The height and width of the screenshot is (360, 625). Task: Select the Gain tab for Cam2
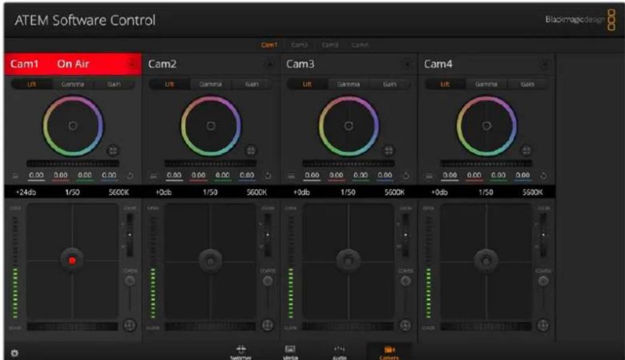252,84
